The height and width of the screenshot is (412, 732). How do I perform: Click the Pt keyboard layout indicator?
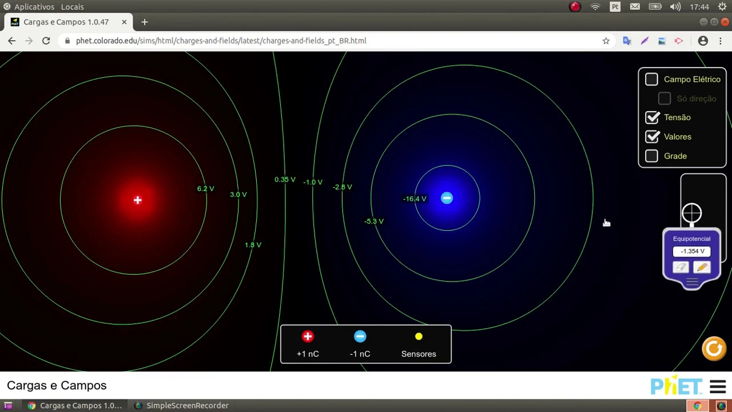(x=615, y=7)
